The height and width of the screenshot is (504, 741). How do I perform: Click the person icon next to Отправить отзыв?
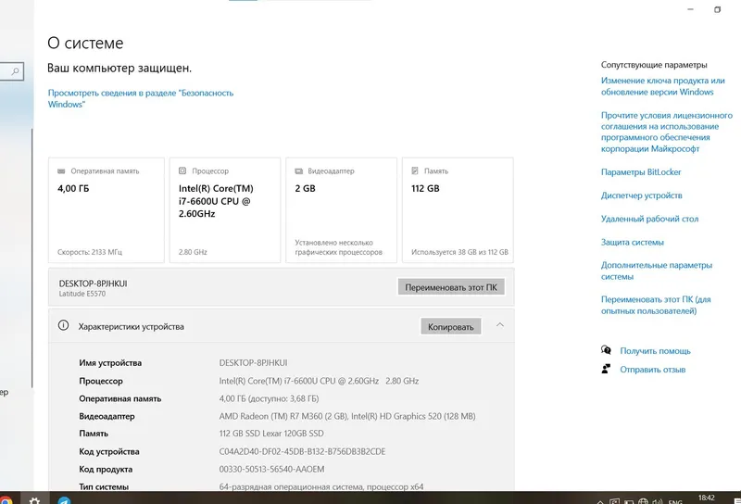pos(606,369)
